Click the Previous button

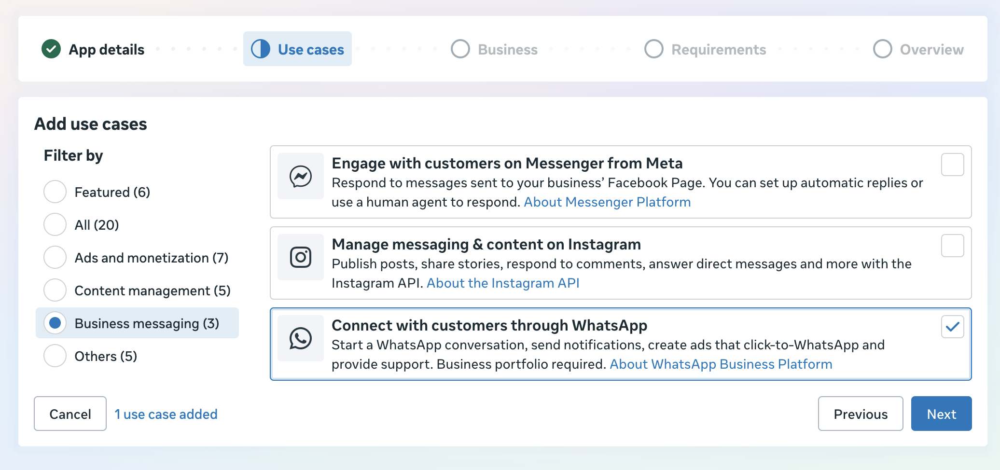point(861,414)
